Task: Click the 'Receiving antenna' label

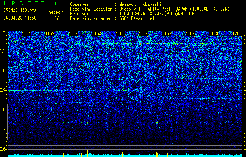Action: pyautogui.click(x=90, y=18)
